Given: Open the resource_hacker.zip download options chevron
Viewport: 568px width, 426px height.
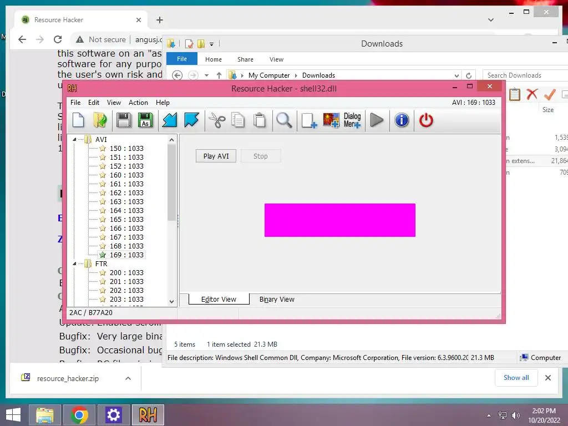Looking at the screenshot, I should (x=128, y=378).
